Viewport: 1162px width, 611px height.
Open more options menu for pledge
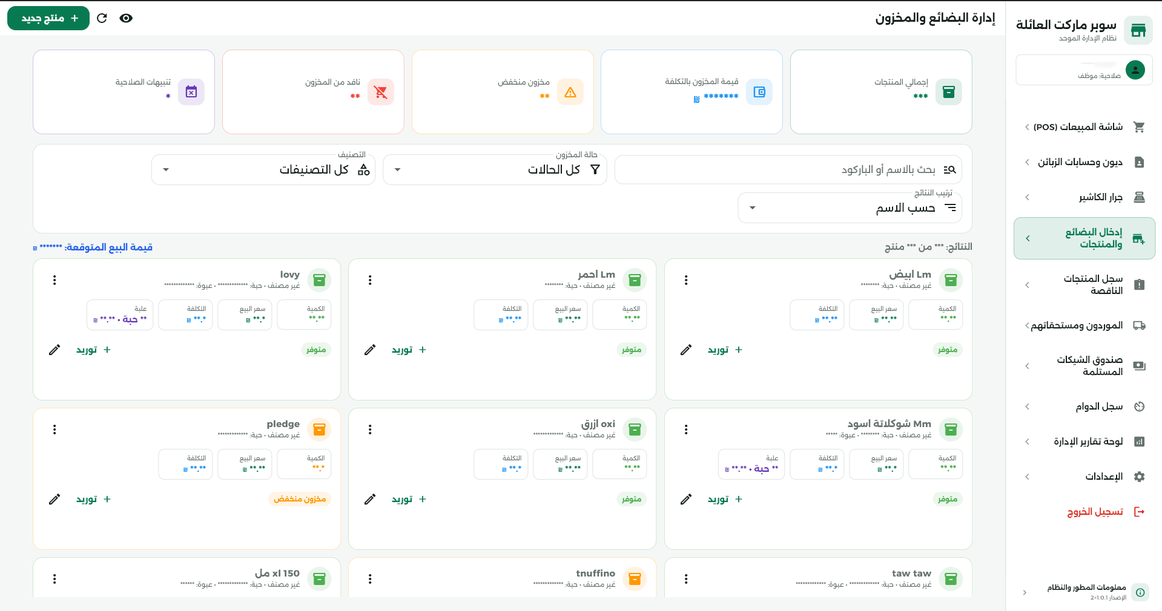pos(54,430)
